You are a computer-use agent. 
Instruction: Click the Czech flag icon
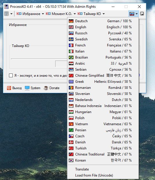pos(71,136)
